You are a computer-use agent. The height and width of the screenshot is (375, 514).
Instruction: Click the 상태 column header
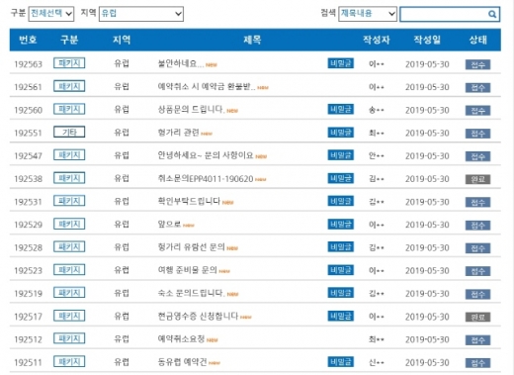click(x=477, y=40)
